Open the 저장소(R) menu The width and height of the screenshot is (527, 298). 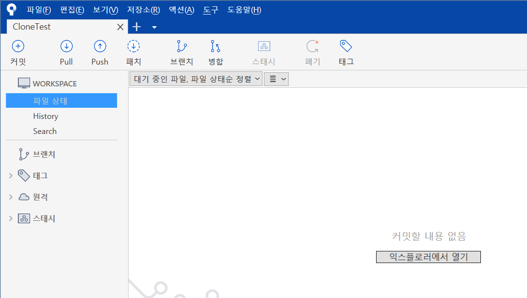coord(144,10)
